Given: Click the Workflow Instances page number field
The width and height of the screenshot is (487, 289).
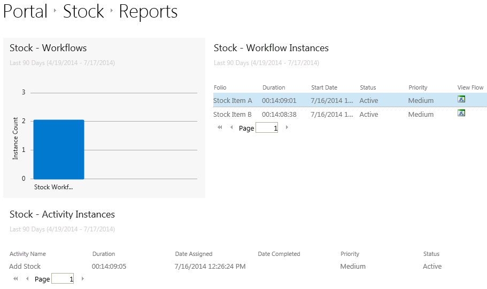Looking at the screenshot, I should pos(267,128).
